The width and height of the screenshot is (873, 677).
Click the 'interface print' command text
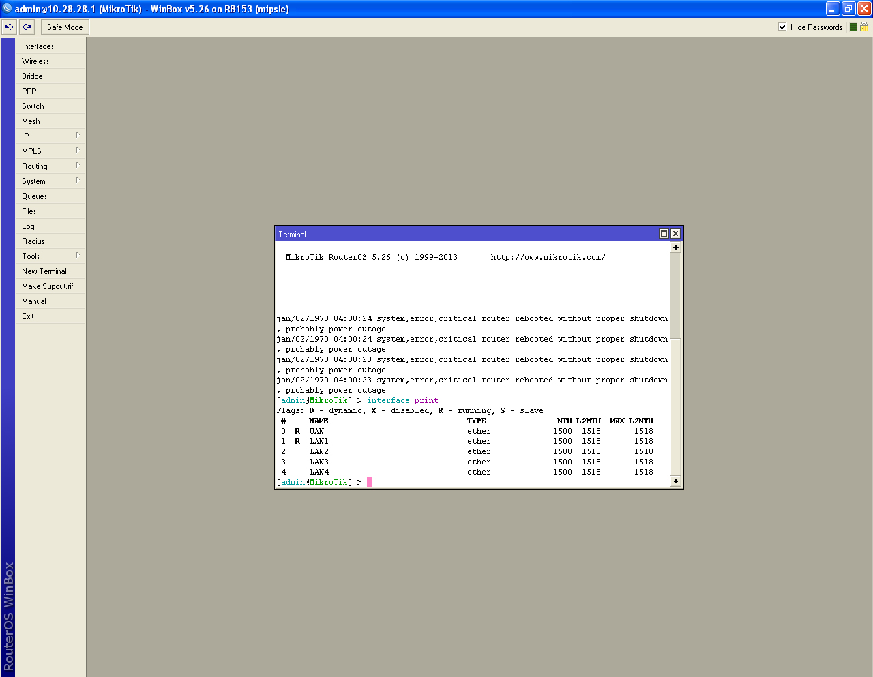pos(402,400)
